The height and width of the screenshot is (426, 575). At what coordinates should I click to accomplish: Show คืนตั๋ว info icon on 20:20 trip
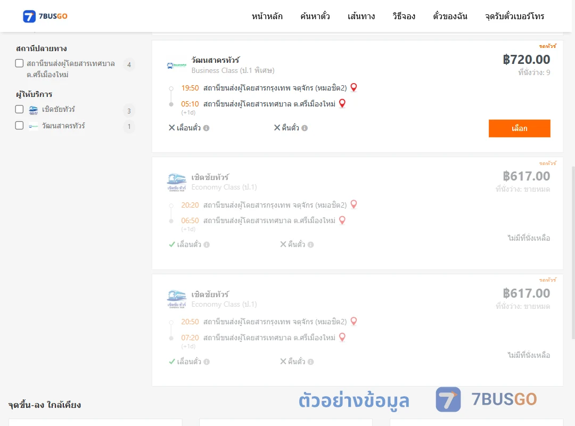[311, 245]
